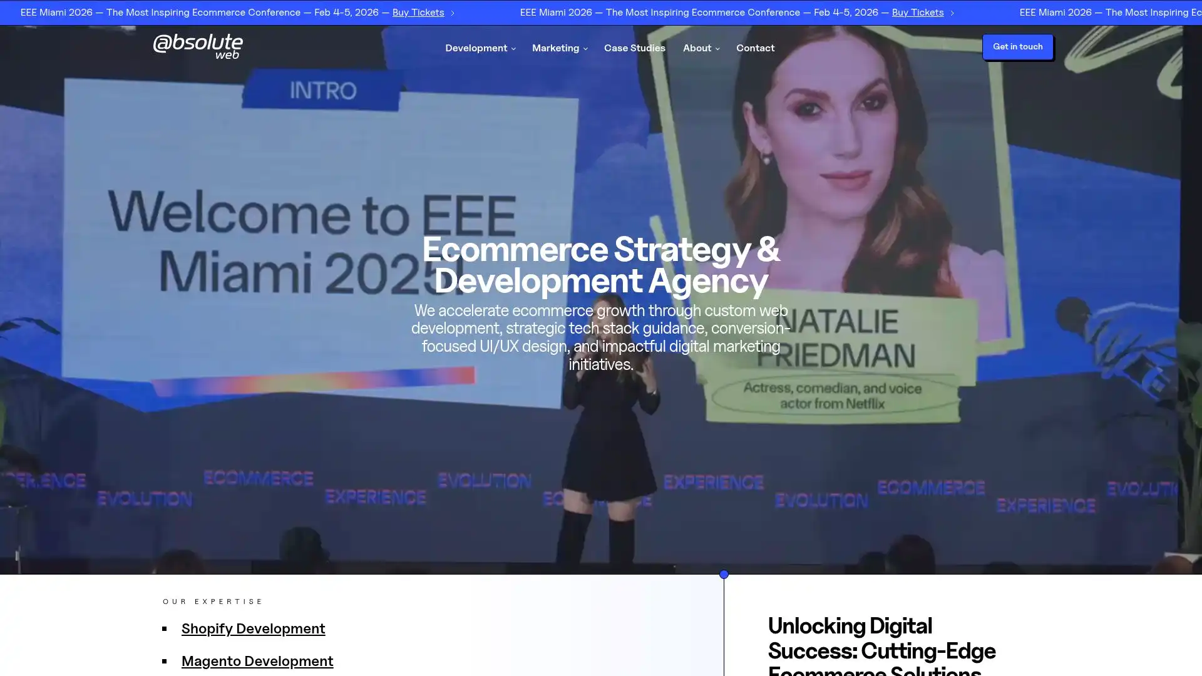Open the Shopify Development link
Viewport: 1202px width, 676px height.
(x=253, y=628)
